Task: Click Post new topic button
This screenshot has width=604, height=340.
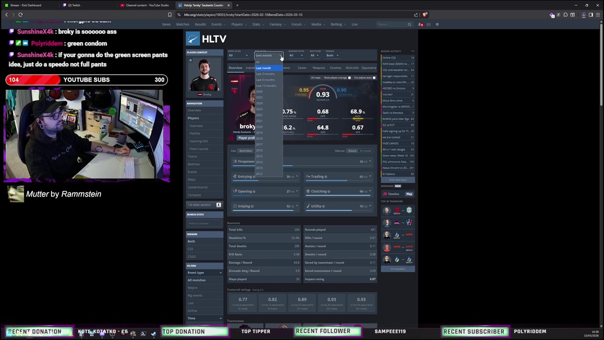Action: click(x=398, y=180)
